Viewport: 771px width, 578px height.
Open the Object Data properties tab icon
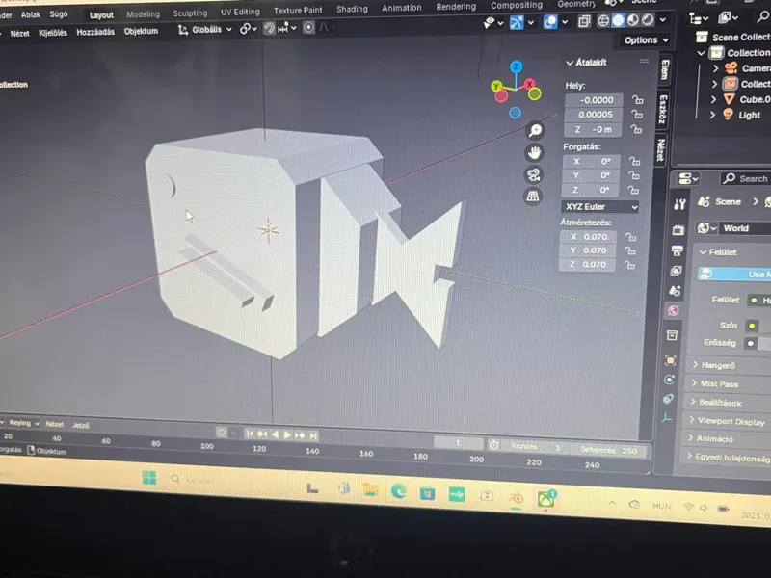pyautogui.click(x=667, y=418)
